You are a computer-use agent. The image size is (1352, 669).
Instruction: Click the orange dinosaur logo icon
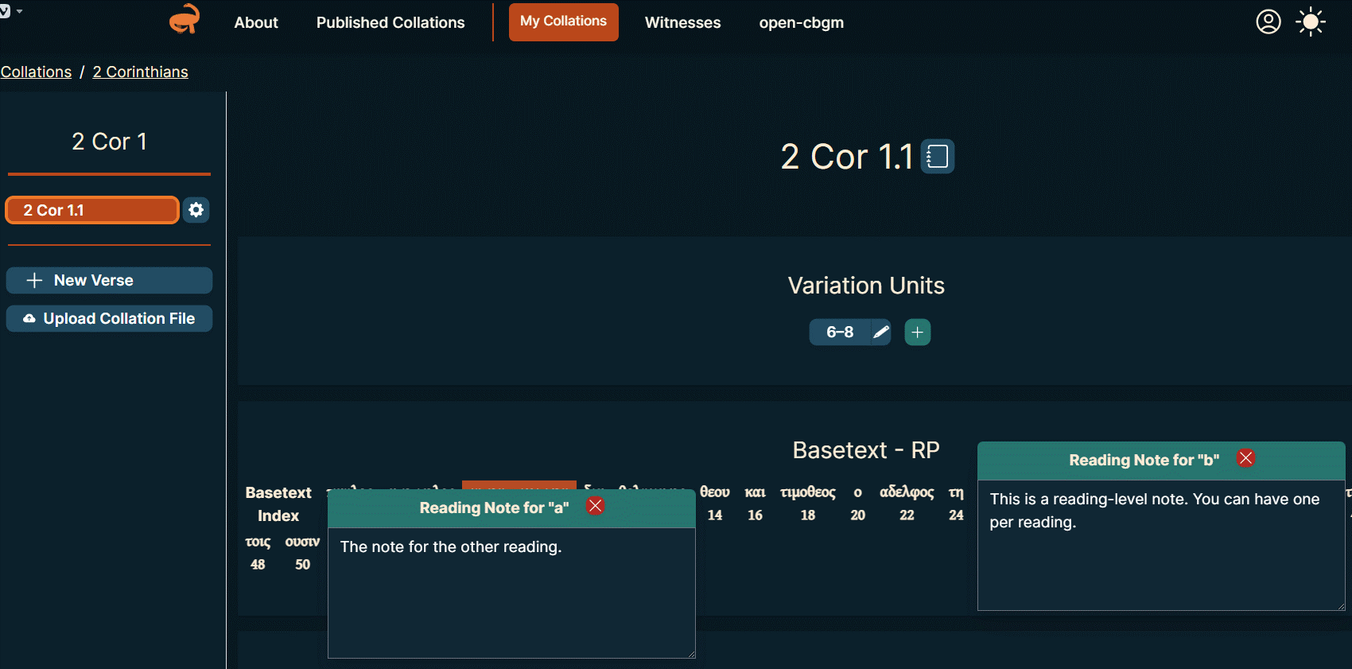[185, 20]
